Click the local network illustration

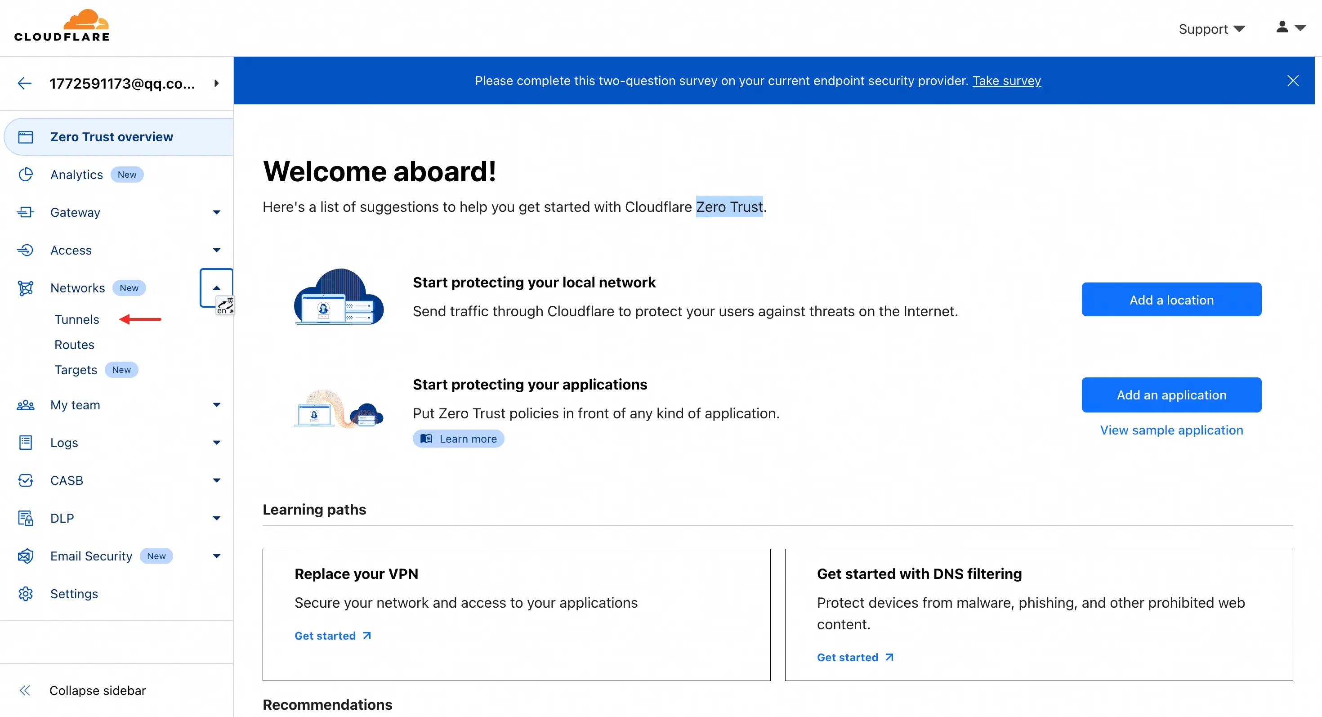pos(339,297)
